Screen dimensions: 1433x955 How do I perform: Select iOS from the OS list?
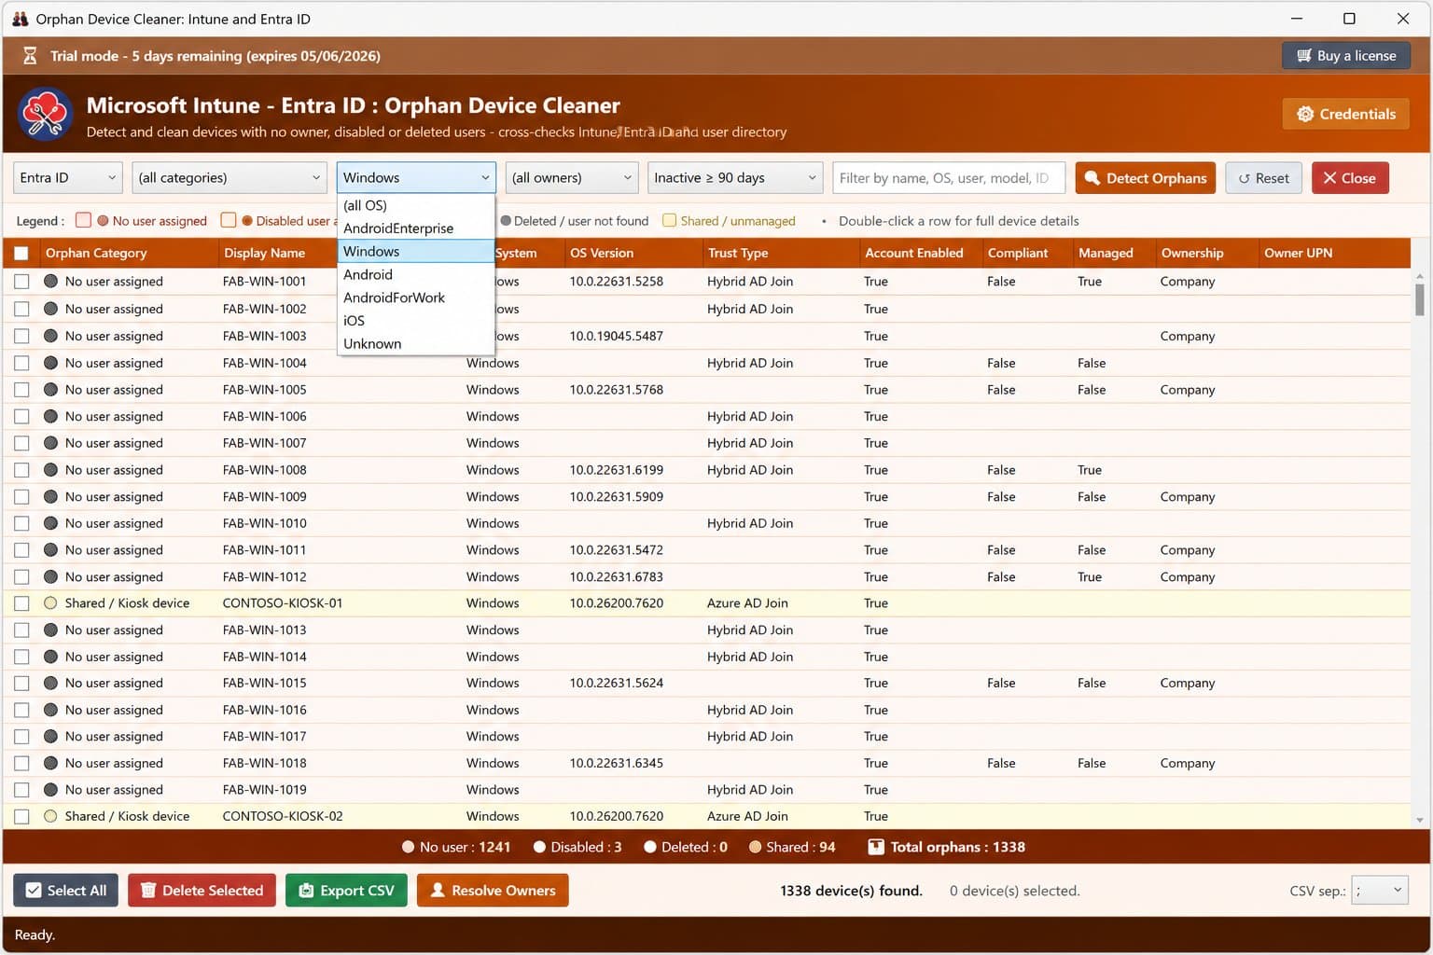(415, 321)
